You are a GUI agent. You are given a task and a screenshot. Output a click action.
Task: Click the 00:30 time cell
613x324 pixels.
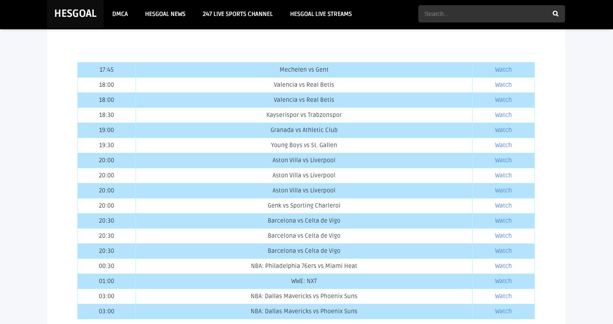tap(107, 266)
